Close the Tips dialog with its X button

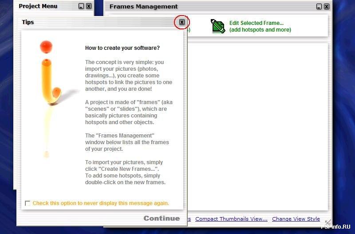click(182, 22)
